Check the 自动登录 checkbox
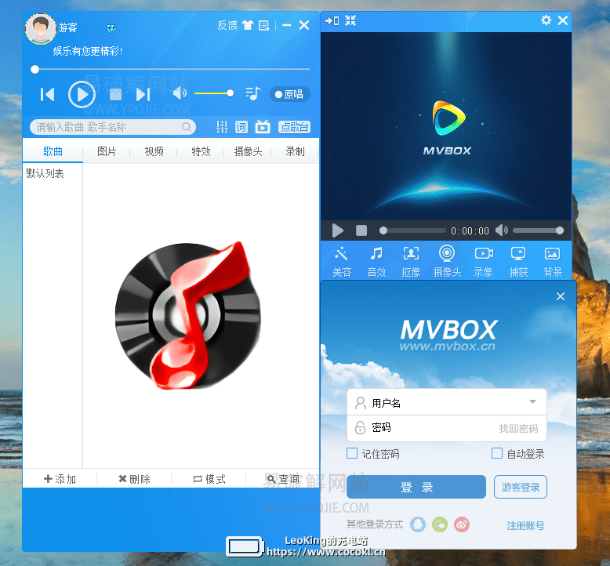The image size is (610, 566). coord(497,453)
